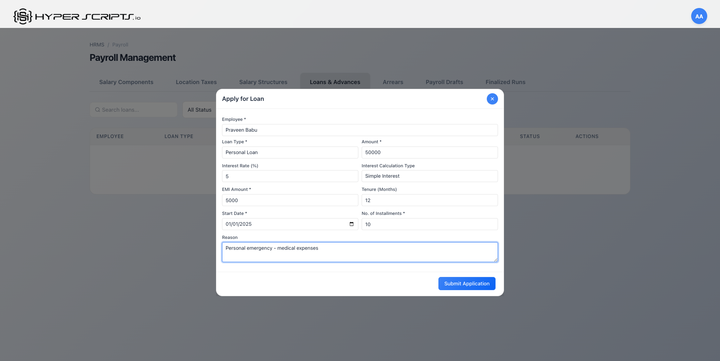Submit the loan application
This screenshot has width=720, height=361.
[466, 283]
